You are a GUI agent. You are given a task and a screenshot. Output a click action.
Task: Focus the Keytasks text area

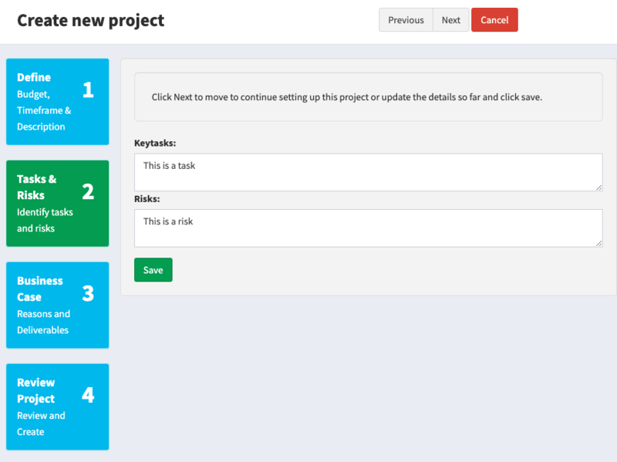[369, 172]
